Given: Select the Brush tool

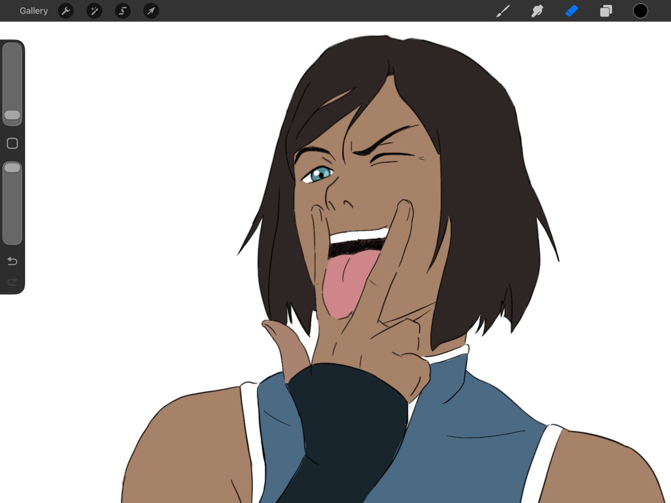Looking at the screenshot, I should pyautogui.click(x=503, y=11).
